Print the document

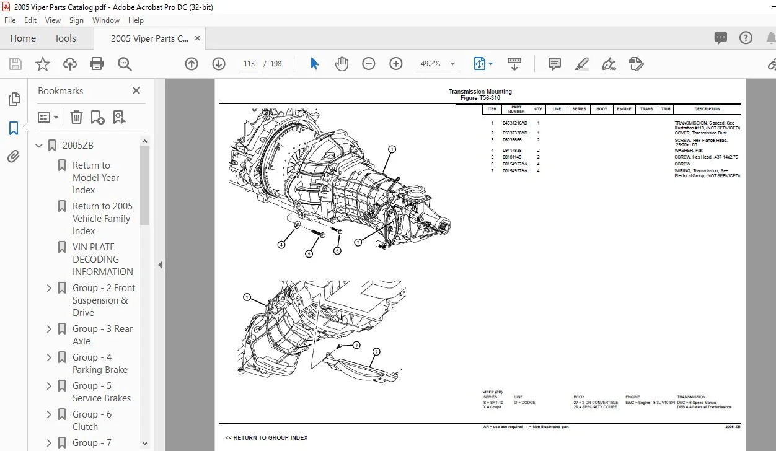point(97,64)
